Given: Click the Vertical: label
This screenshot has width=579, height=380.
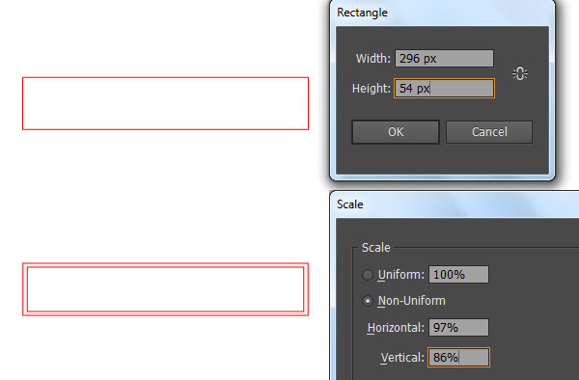Looking at the screenshot, I should pos(402,358).
